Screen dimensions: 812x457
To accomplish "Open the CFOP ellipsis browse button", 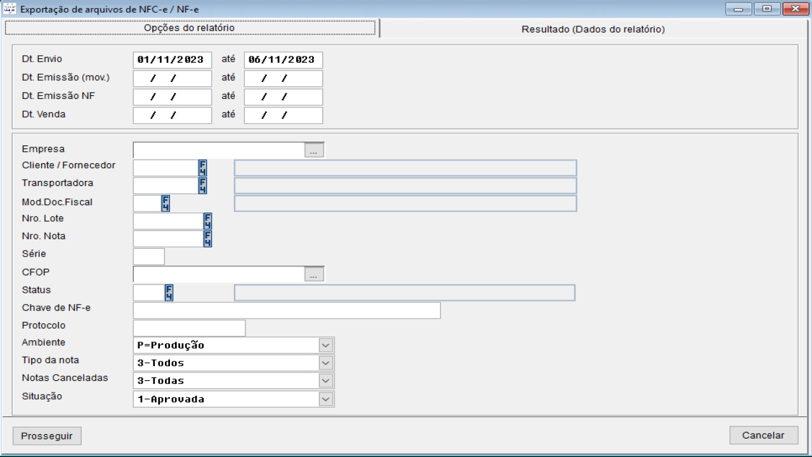I will point(314,274).
